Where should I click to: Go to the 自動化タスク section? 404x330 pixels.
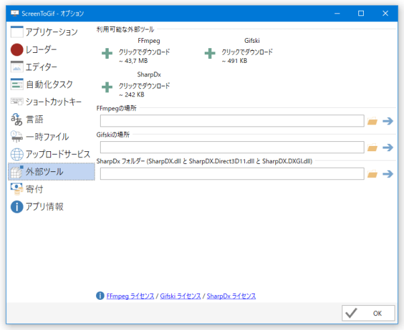pos(50,84)
